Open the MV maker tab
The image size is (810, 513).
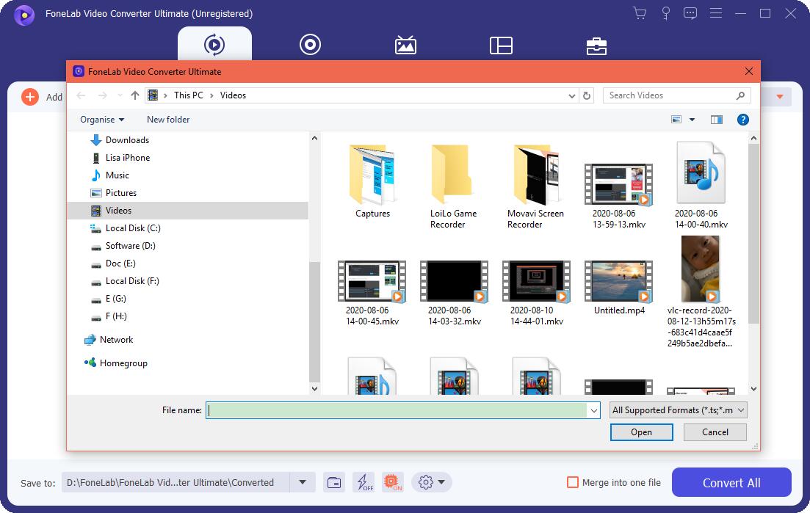(x=405, y=45)
